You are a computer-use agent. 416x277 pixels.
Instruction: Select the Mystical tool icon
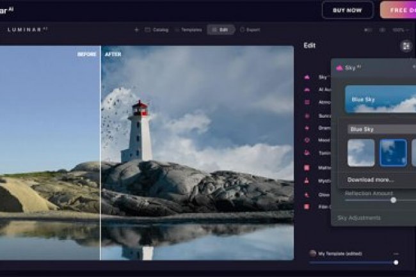point(308,181)
